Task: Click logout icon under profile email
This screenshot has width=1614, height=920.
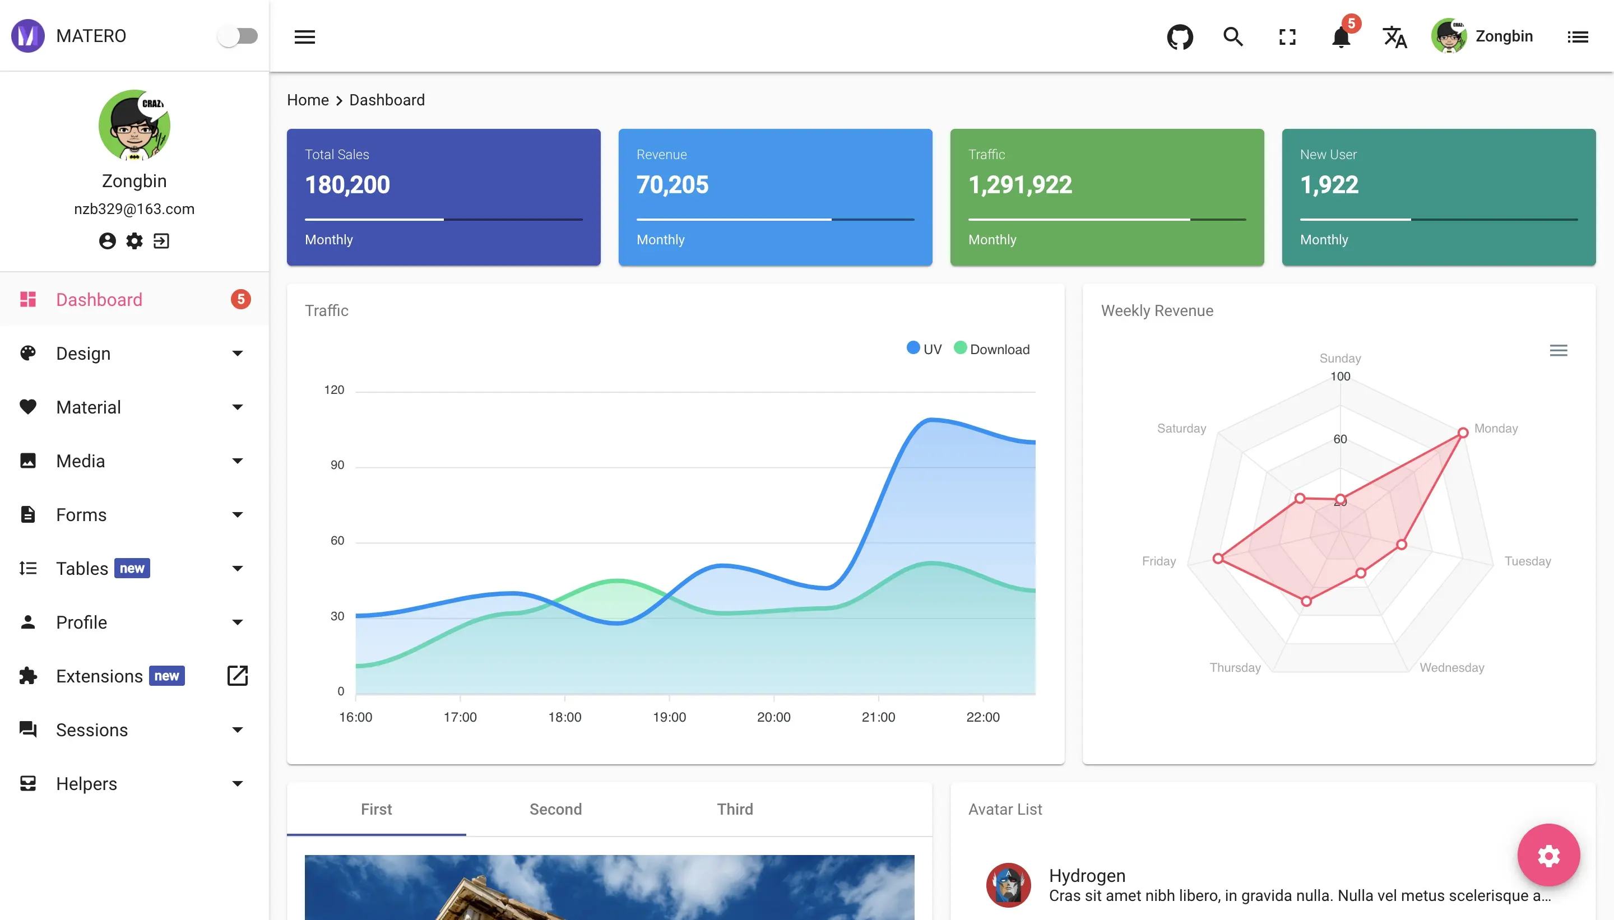Action: pos(161,241)
